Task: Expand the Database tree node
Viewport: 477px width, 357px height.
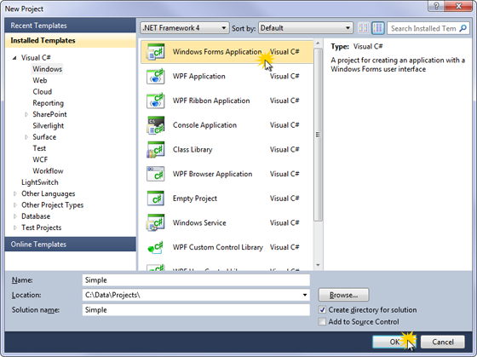Action: tap(15, 216)
